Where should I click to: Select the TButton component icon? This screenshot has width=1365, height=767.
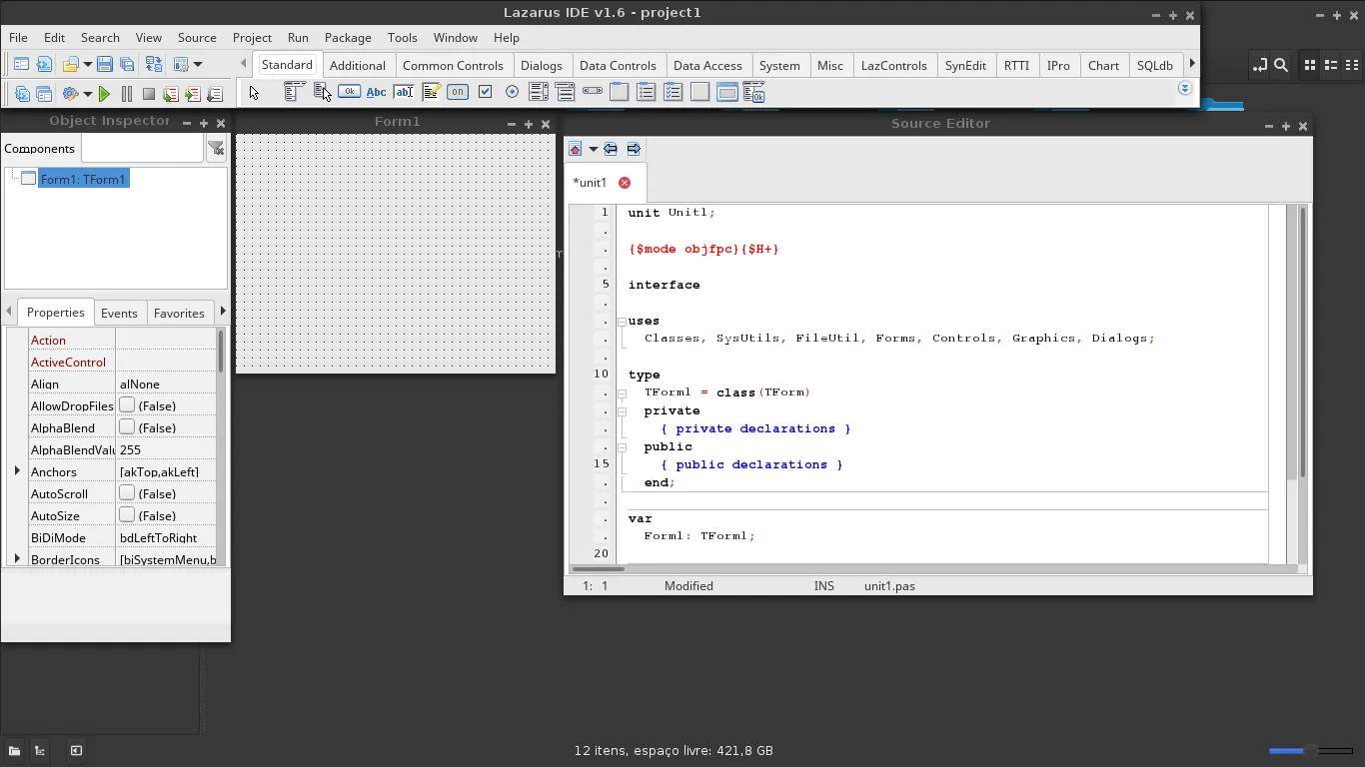click(349, 92)
